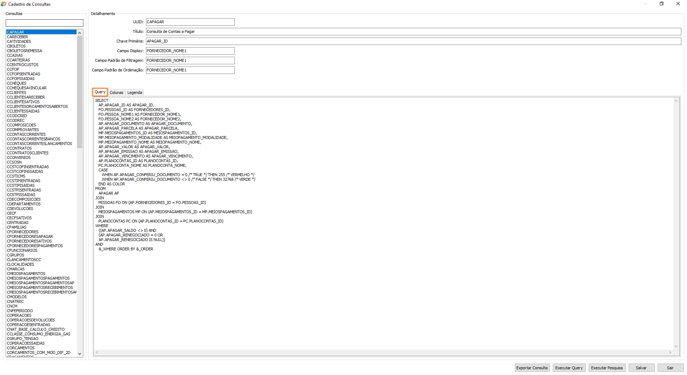Click the Exportar Consulta button
This screenshot has height=375, width=687.
coord(532,368)
